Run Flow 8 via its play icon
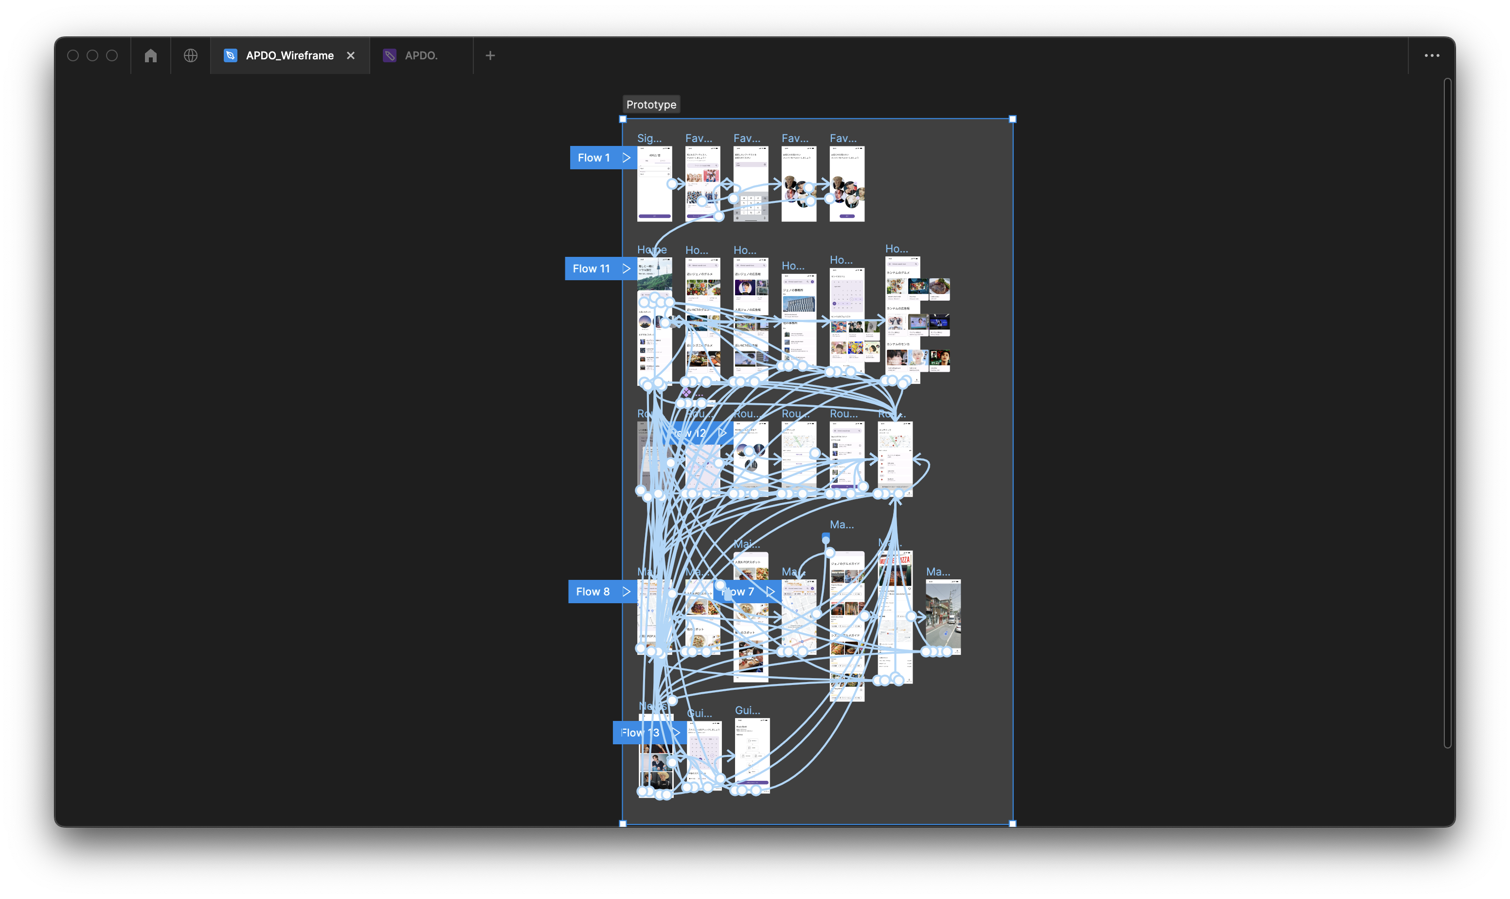 coord(626,591)
